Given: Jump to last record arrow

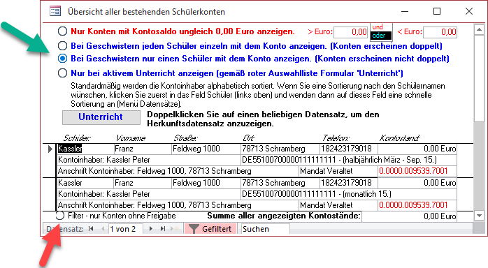Looking at the screenshot, I should pyautogui.click(x=163, y=229).
